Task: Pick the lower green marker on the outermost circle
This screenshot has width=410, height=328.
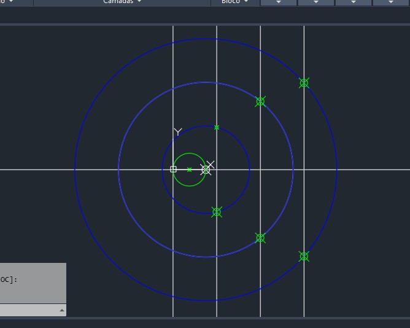Action: (x=304, y=256)
